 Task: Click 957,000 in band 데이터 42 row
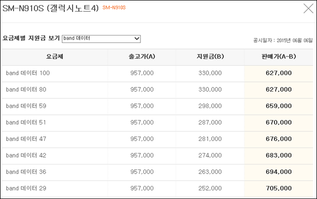[142, 155]
